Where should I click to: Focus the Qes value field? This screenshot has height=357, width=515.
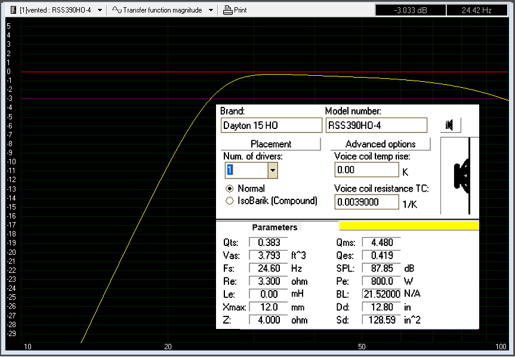(381, 255)
